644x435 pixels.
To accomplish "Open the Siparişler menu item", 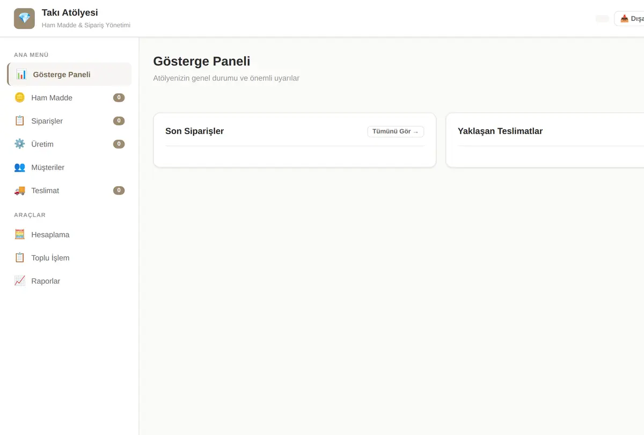I will 69,121.
